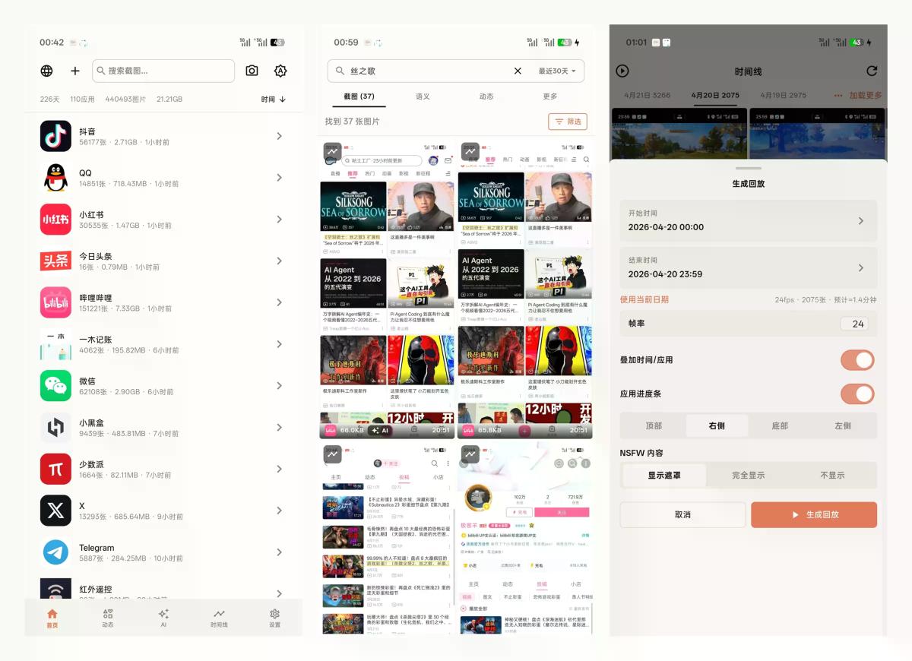The image size is (912, 661).
Task: Select the 4月21日 3266 date tab
Action: click(x=648, y=96)
